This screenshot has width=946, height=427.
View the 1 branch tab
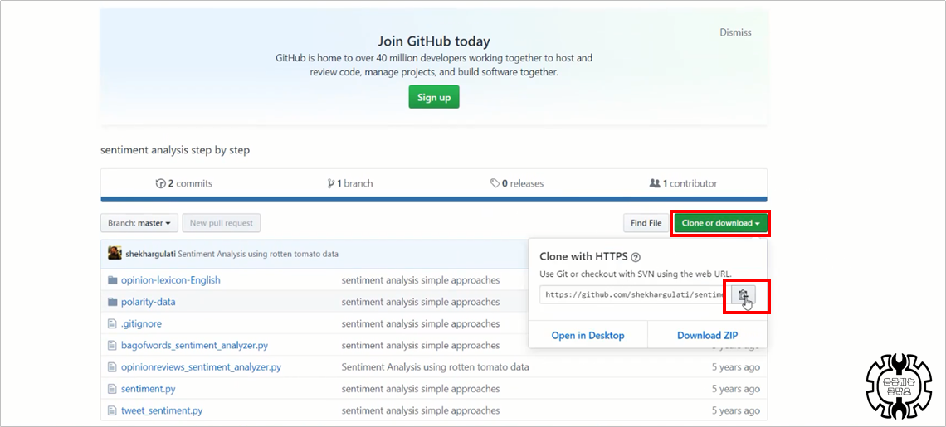coord(350,183)
